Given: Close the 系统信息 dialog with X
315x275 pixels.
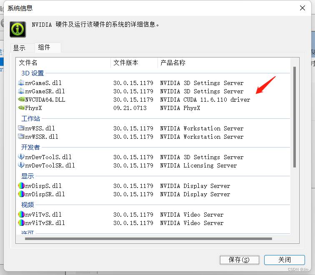Looking at the screenshot, I should point(302,8).
